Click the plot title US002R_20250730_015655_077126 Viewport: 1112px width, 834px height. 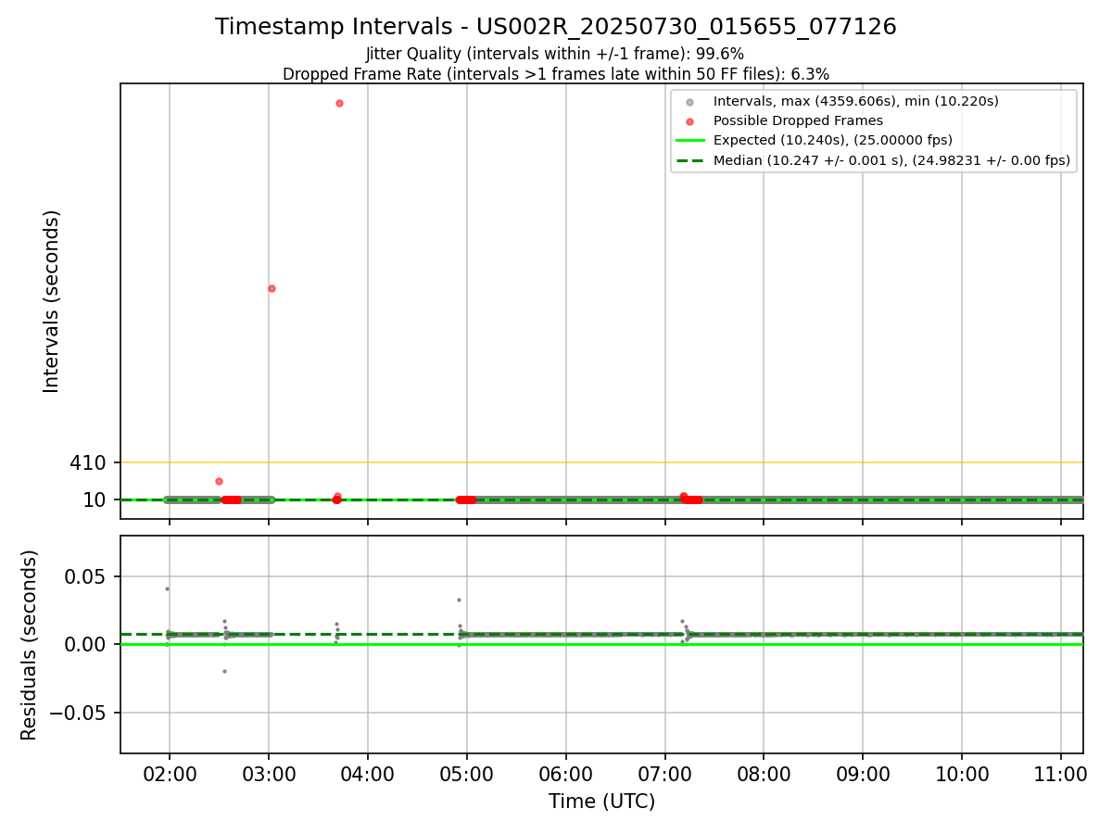(x=556, y=27)
